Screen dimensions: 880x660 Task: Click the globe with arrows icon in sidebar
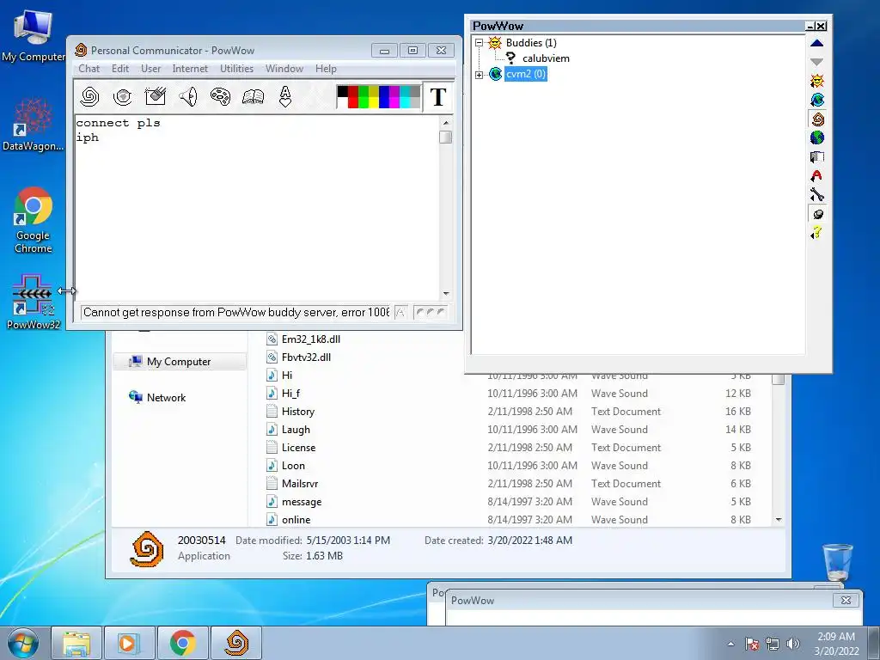coord(817,100)
